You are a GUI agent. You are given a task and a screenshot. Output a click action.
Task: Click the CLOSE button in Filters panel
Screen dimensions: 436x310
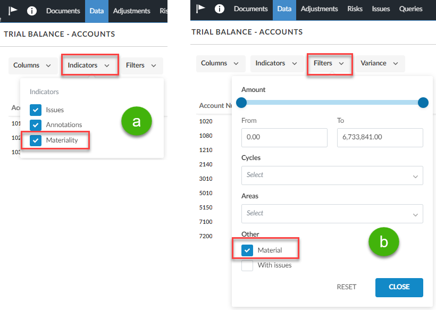[x=399, y=288]
